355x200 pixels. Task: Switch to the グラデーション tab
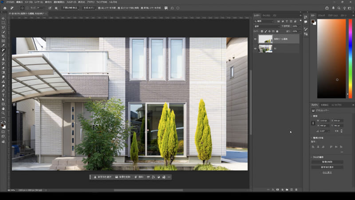(x=333, y=16)
